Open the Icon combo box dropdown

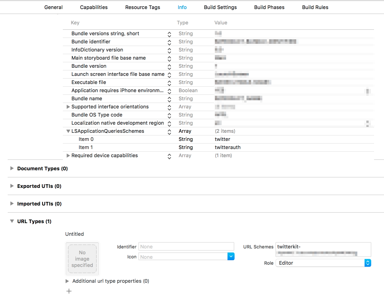(231, 257)
